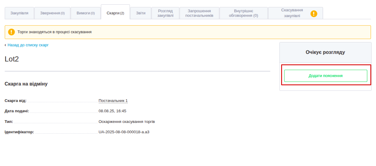
Task: Click the Очікує розгляду status header
Action: click(325, 52)
